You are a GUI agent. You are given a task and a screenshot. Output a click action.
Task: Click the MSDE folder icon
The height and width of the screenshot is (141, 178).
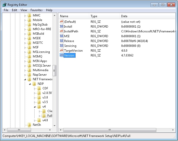coord(30,38)
